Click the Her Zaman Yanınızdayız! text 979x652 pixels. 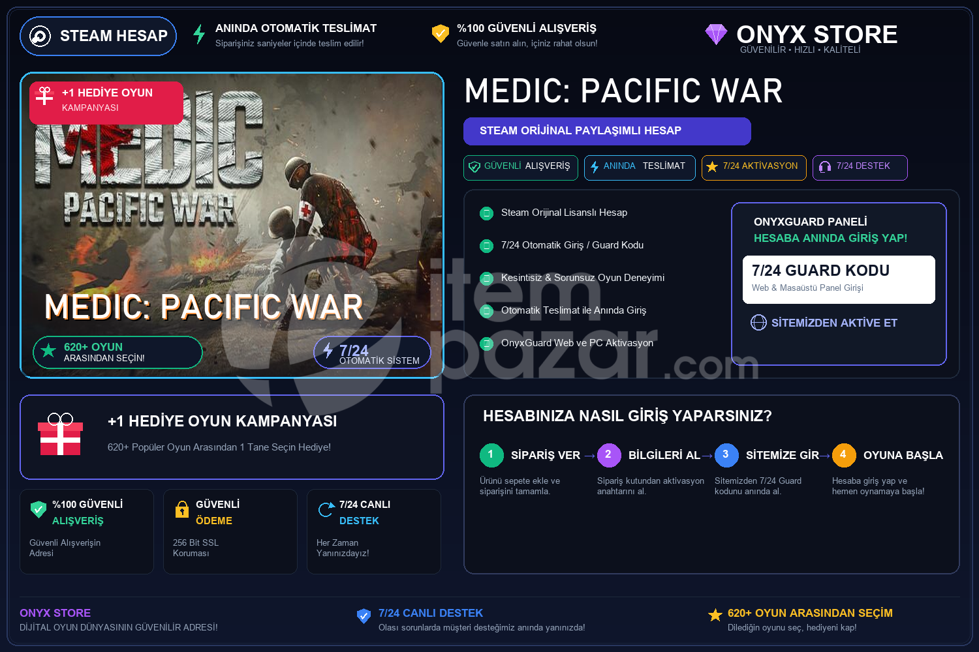coord(343,548)
